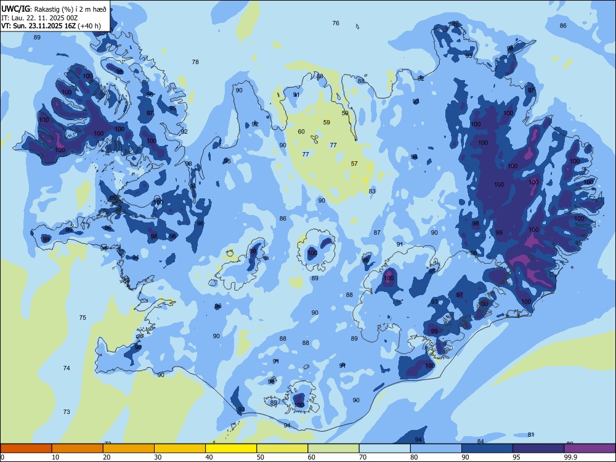Click the pale blue 70–80 legend swatch

pyautogui.click(x=384, y=448)
